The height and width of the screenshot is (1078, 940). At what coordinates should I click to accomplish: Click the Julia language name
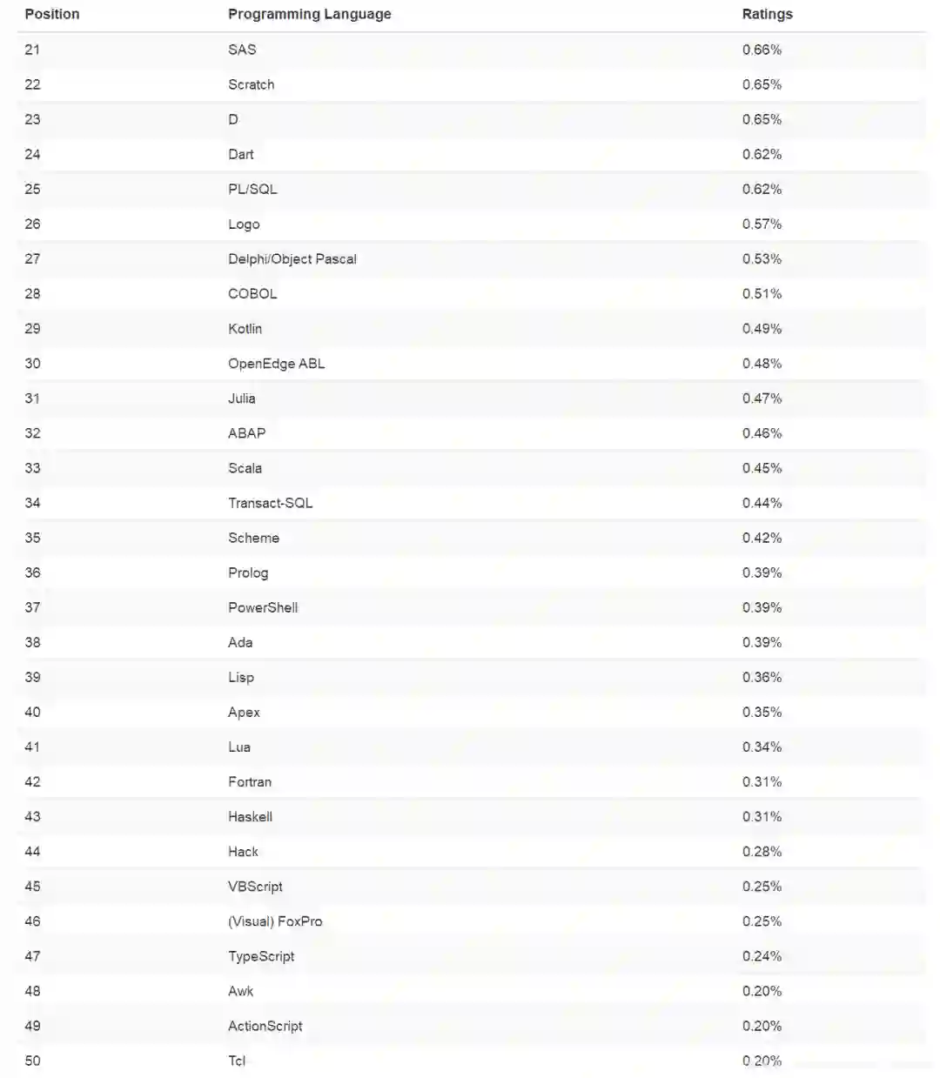[x=241, y=398]
